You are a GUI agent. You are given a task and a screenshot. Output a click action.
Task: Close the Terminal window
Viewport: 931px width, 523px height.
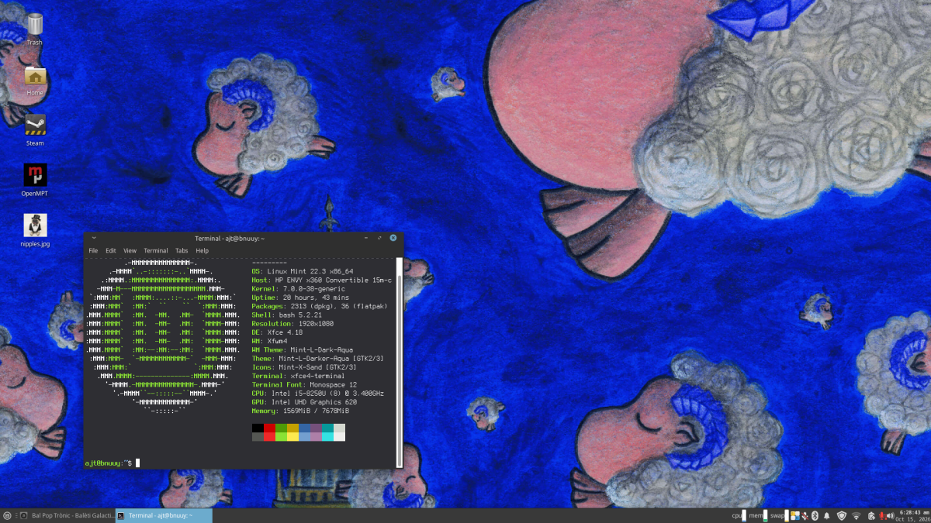coord(393,238)
